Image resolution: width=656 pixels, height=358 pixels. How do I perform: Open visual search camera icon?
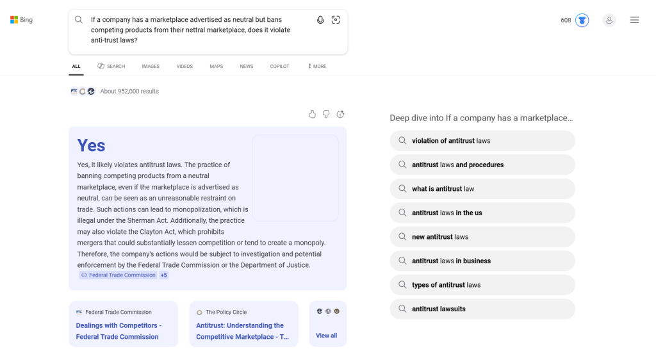point(336,20)
